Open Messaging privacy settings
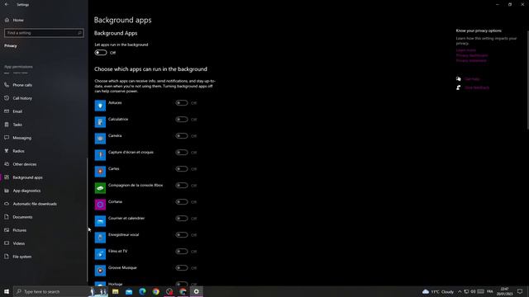The width and height of the screenshot is (529, 297). point(22,138)
